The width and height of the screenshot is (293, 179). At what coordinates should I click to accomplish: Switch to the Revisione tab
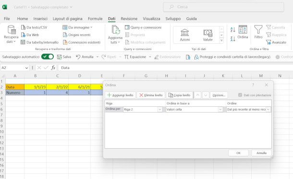[129, 19]
